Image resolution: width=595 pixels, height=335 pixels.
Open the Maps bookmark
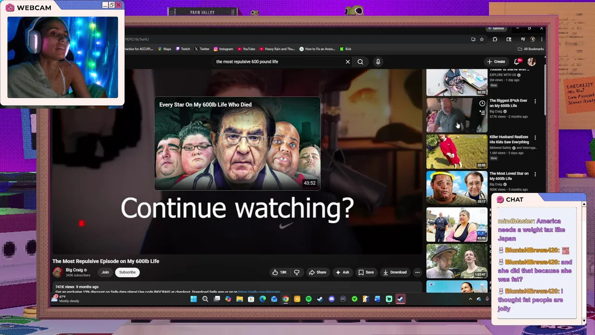(165, 49)
